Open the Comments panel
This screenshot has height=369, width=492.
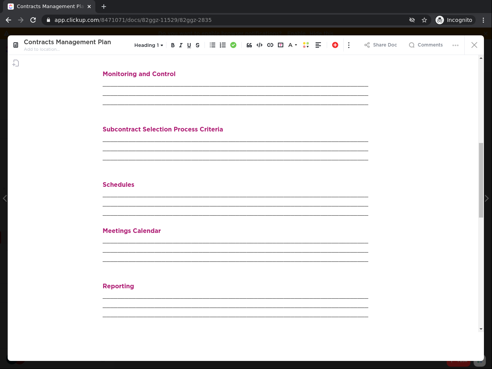pyautogui.click(x=426, y=45)
